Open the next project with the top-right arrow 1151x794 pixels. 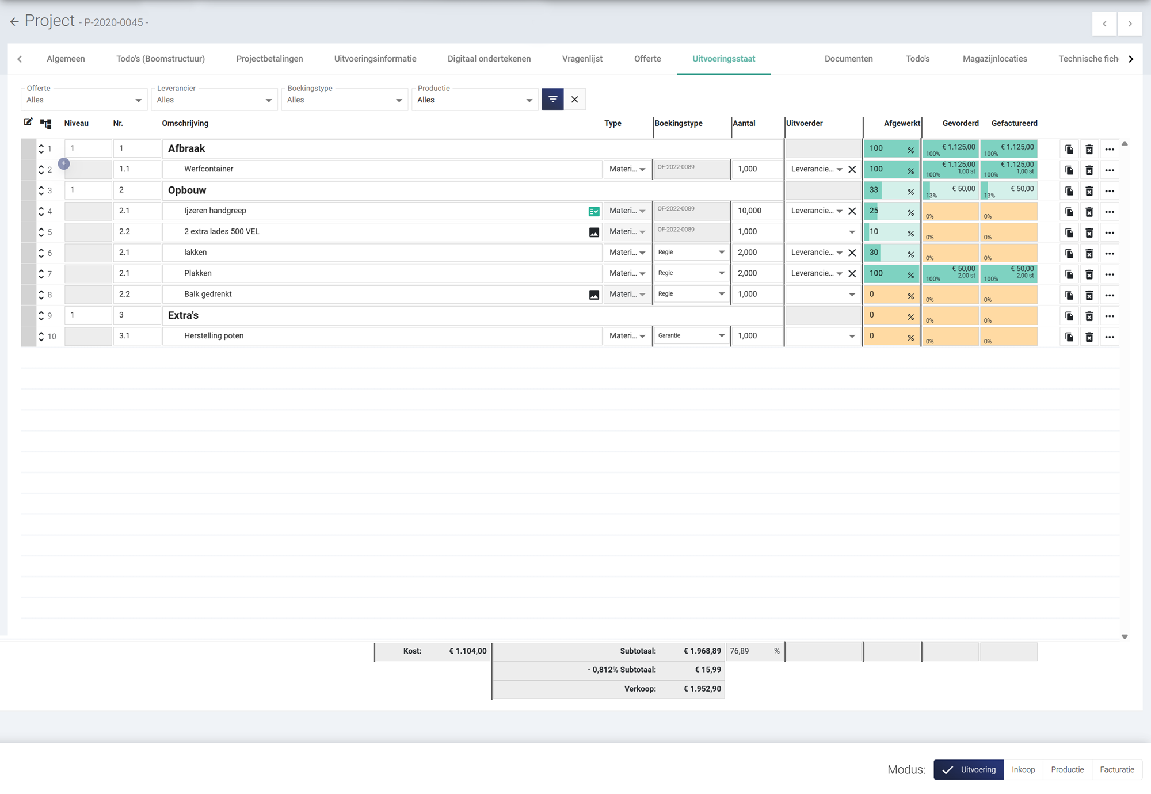[1130, 24]
